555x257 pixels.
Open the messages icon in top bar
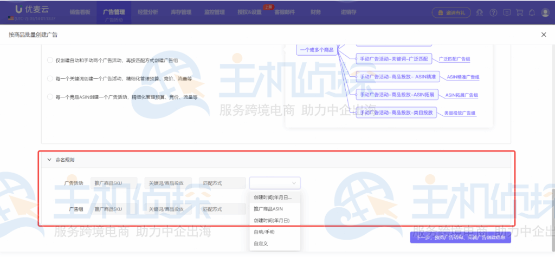pyautogui.click(x=507, y=13)
